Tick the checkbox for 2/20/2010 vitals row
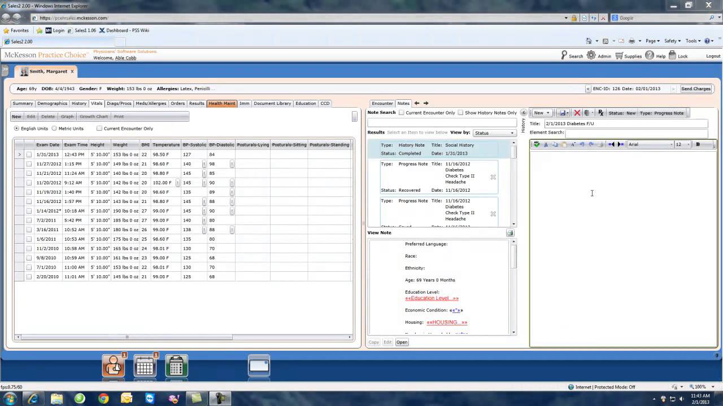This screenshot has width=723, height=406. [29, 277]
